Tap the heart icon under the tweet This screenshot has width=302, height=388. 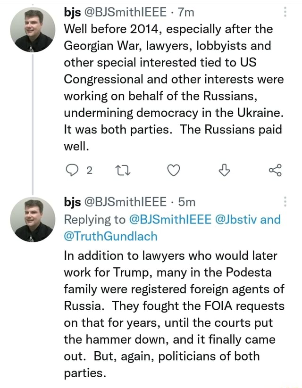(174, 171)
